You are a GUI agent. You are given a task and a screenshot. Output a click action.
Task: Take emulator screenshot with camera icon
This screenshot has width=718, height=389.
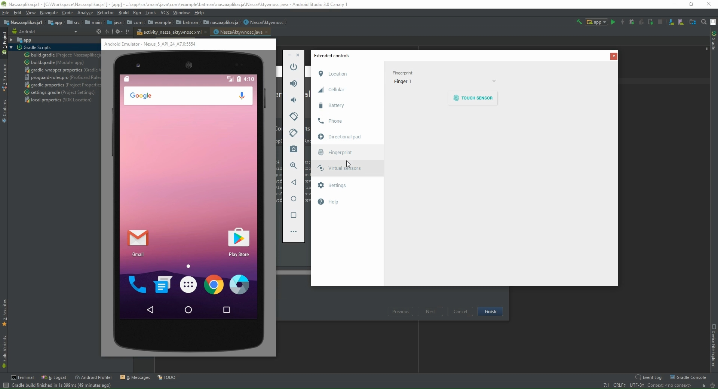pos(294,149)
